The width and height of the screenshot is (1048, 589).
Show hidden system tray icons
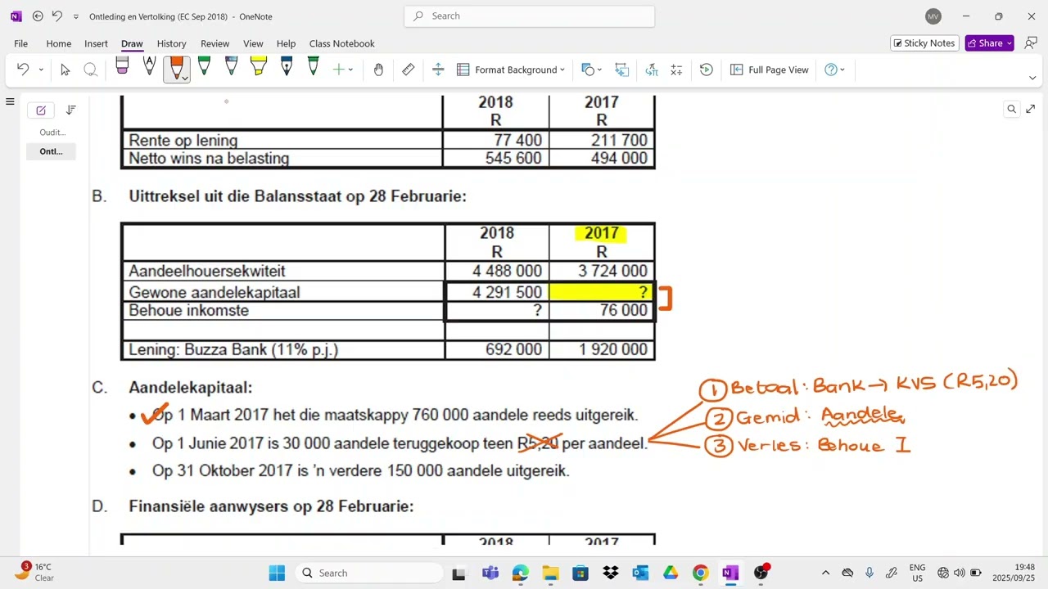pos(825,573)
